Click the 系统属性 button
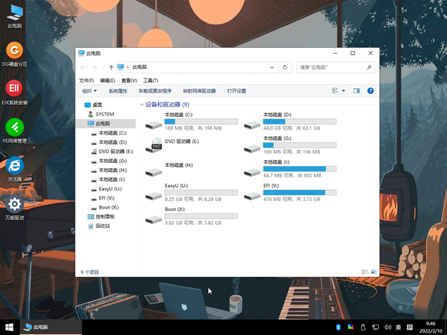Viewport: 447px width, 335px height. point(118,91)
